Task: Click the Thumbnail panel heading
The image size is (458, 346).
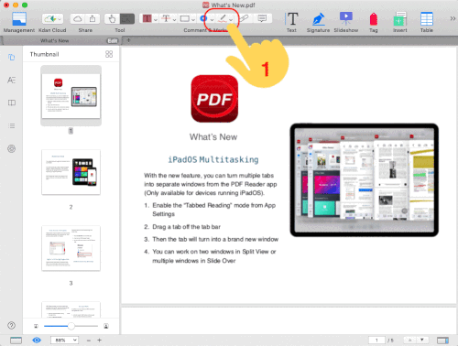Action: point(45,54)
